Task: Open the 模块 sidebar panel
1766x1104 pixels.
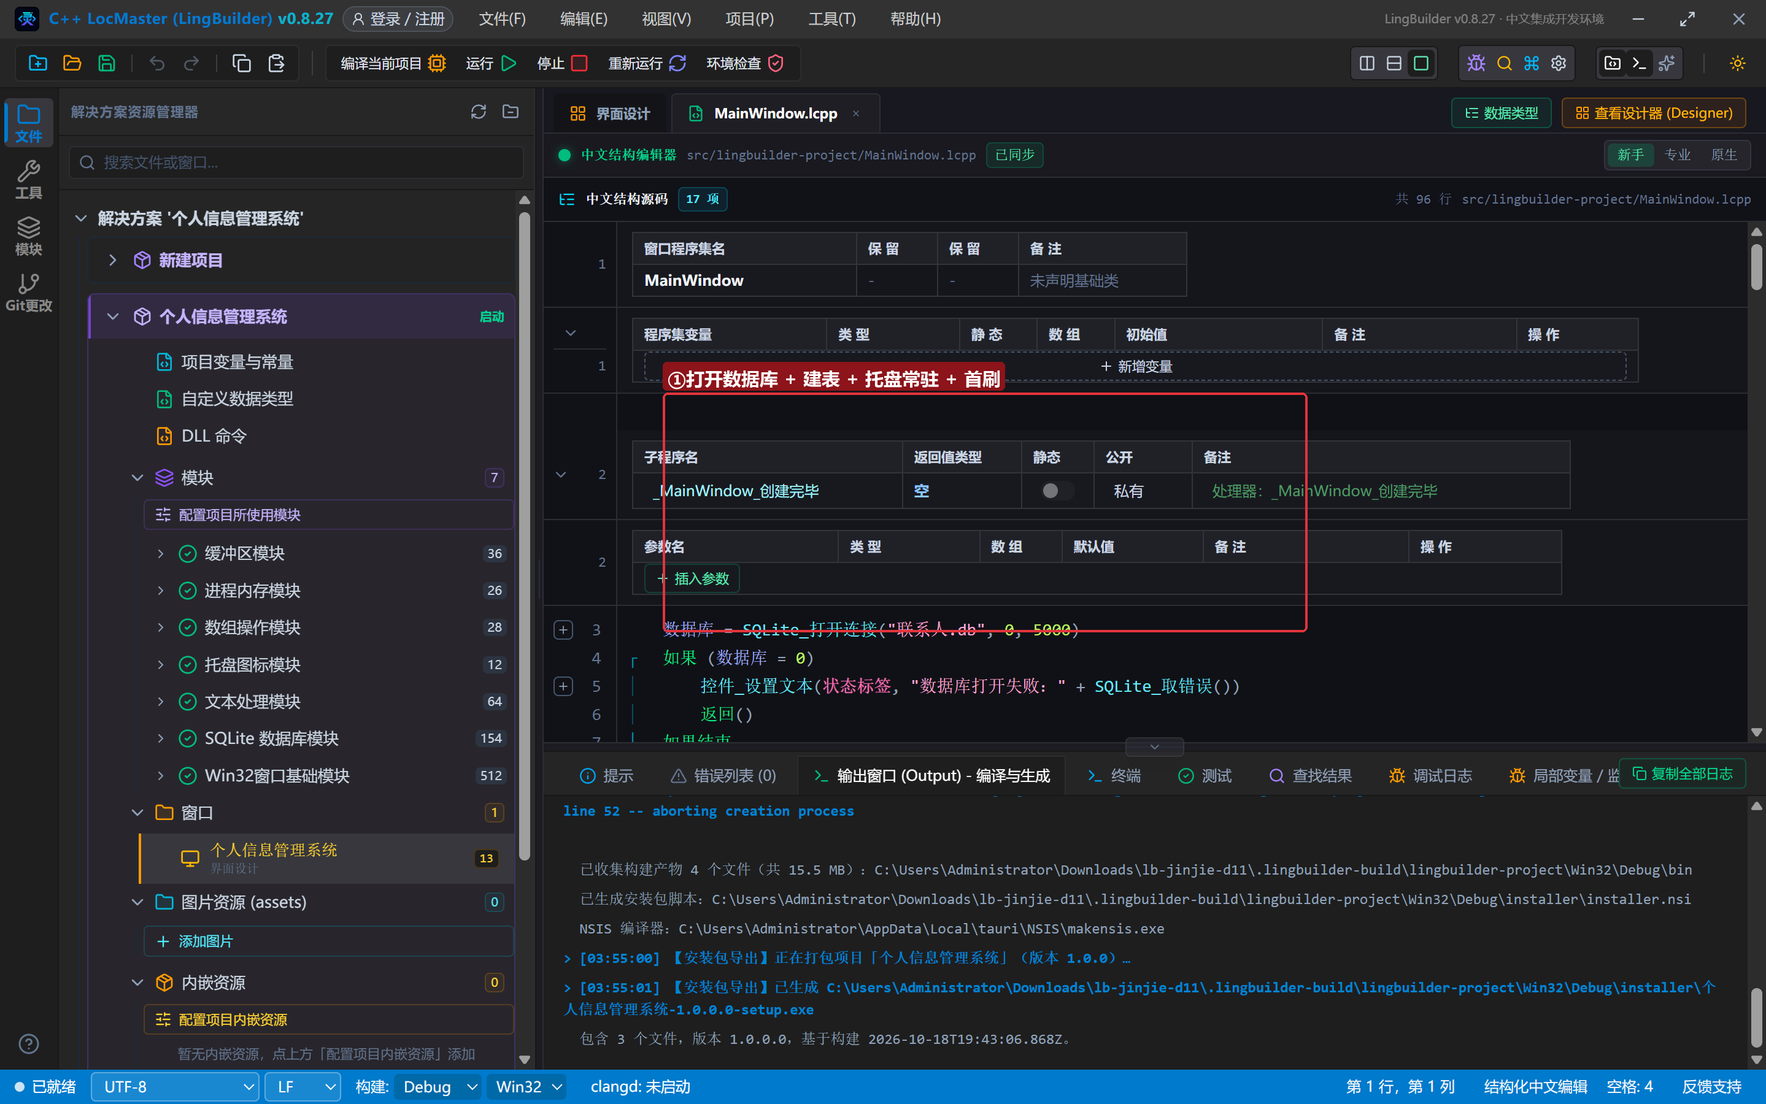Action: 28,236
